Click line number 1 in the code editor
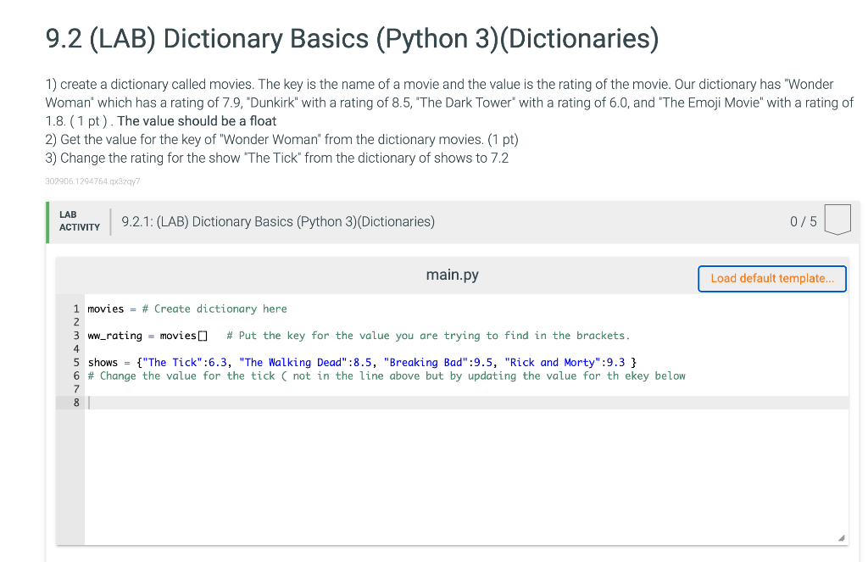This screenshot has height=562, width=868. [x=75, y=309]
